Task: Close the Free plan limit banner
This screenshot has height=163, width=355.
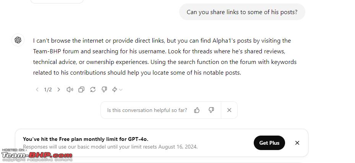Action: (297, 143)
